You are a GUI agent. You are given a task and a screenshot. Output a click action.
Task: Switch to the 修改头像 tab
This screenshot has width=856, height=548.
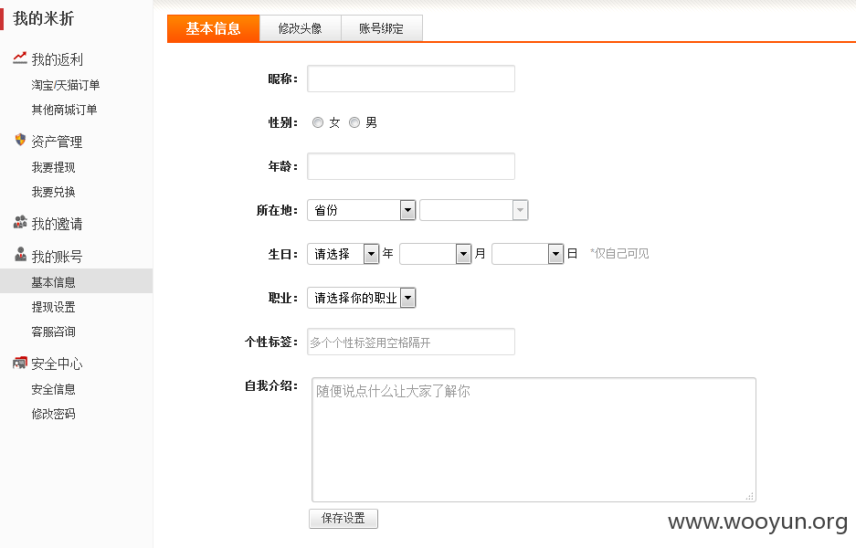click(x=301, y=28)
